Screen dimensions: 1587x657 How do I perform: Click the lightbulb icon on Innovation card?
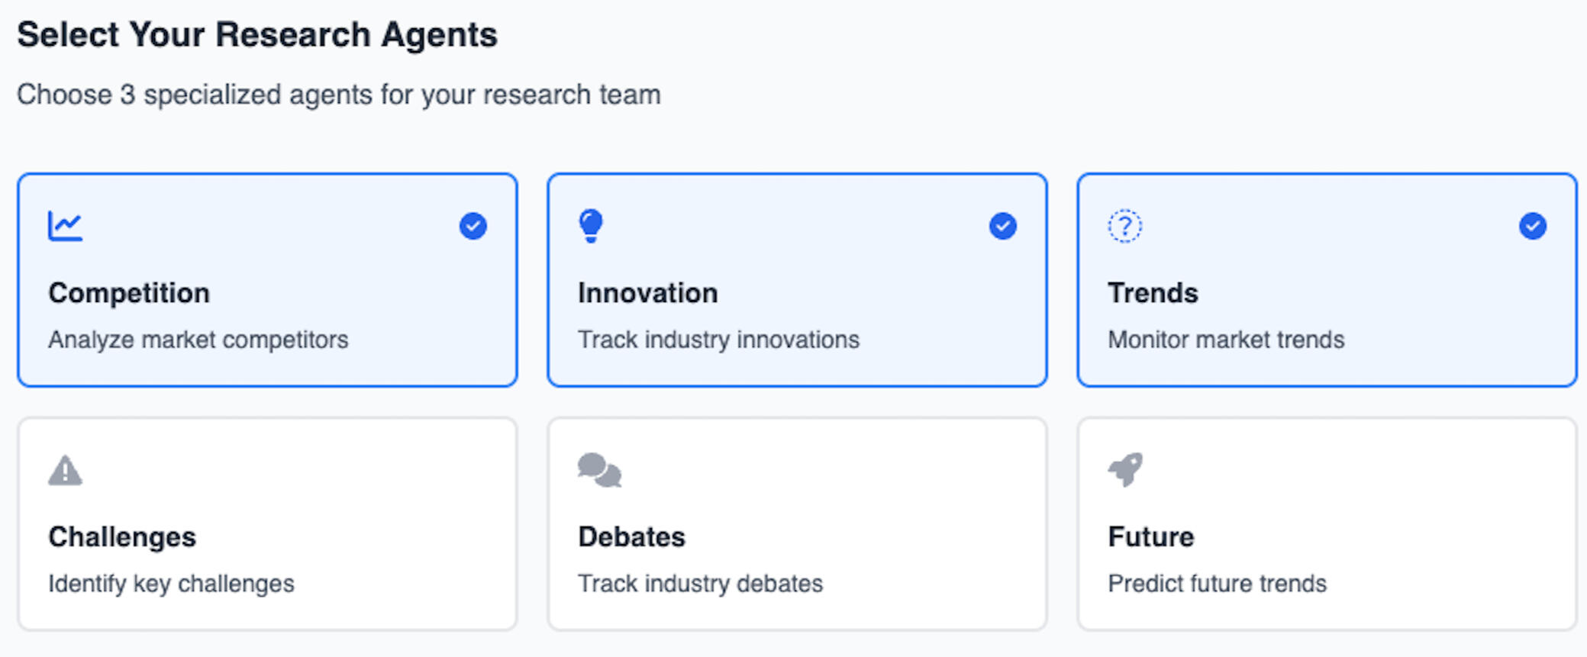pyautogui.click(x=591, y=226)
